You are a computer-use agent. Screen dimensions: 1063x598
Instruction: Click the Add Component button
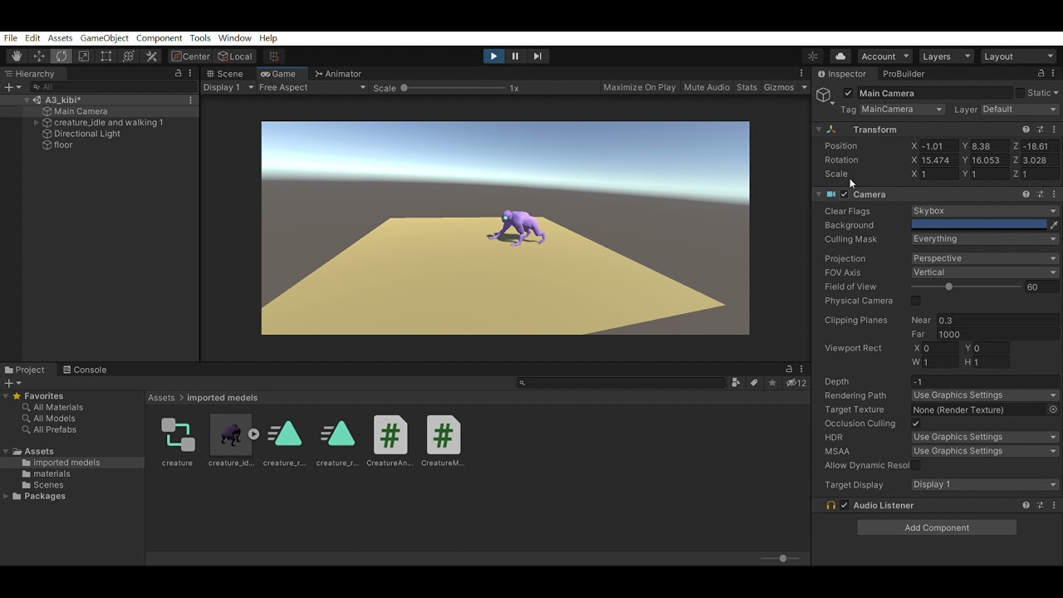tap(937, 527)
